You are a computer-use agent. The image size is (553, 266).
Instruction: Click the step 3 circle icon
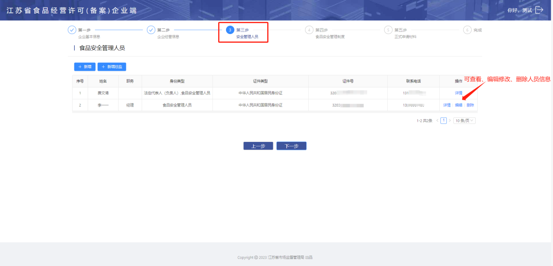point(230,30)
